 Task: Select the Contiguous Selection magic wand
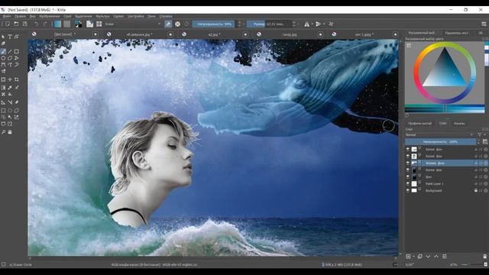[x=10, y=117]
